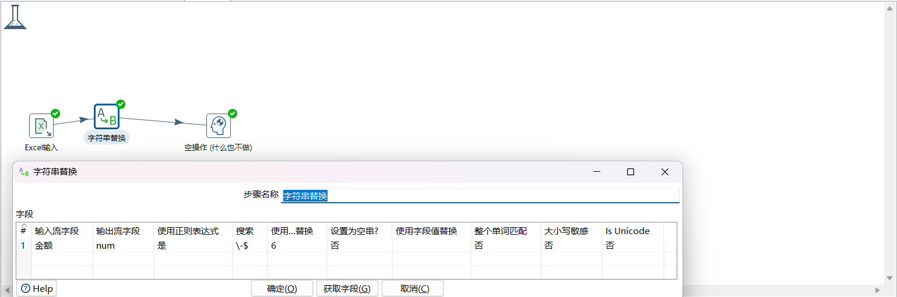This screenshot has width=897, height=297.
Task: Click the 否 cell under Is Unicode
Action: [633, 245]
